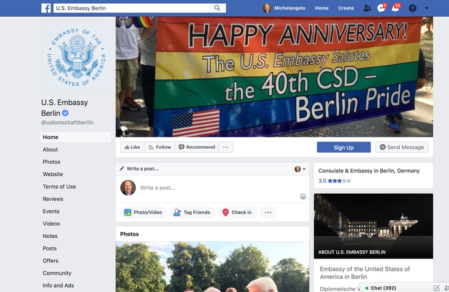Open the emoji picker smiley icon

click(x=303, y=197)
